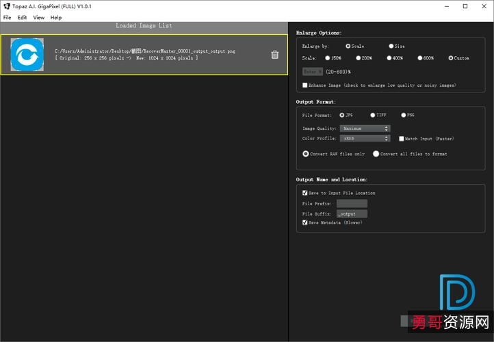The width and height of the screenshot is (494, 342).
Task: Click the File Suffix field
Action: [x=352, y=214]
